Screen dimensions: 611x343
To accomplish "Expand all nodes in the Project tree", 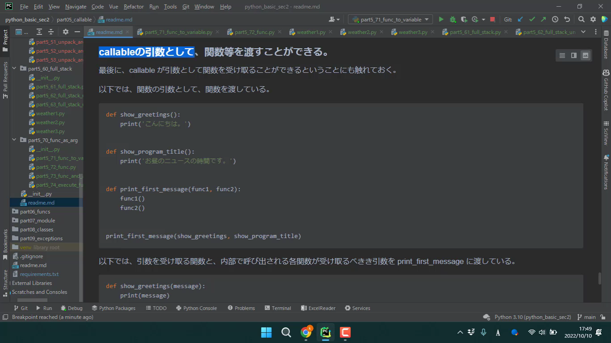I will [39, 32].
